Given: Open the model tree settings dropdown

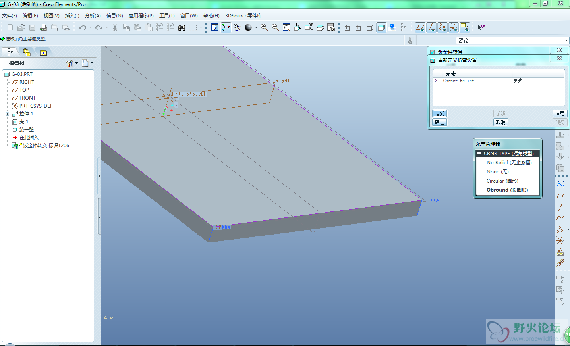Looking at the screenshot, I should 72,63.
